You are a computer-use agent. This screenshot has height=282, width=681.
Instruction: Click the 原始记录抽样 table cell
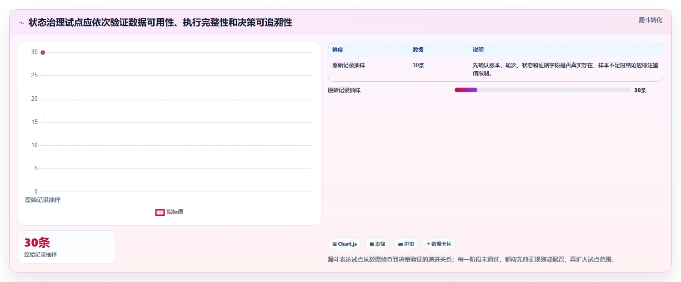click(x=349, y=65)
